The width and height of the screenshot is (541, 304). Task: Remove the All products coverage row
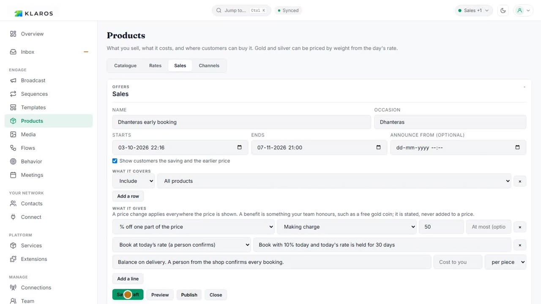520,181
